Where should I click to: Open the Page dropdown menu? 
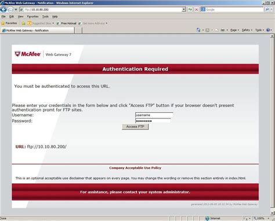pyautogui.click(x=234, y=30)
